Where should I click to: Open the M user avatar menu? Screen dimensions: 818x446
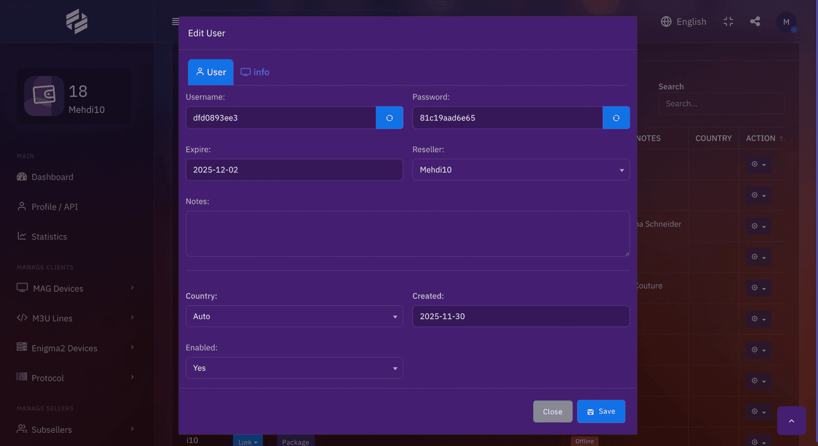[x=786, y=22]
